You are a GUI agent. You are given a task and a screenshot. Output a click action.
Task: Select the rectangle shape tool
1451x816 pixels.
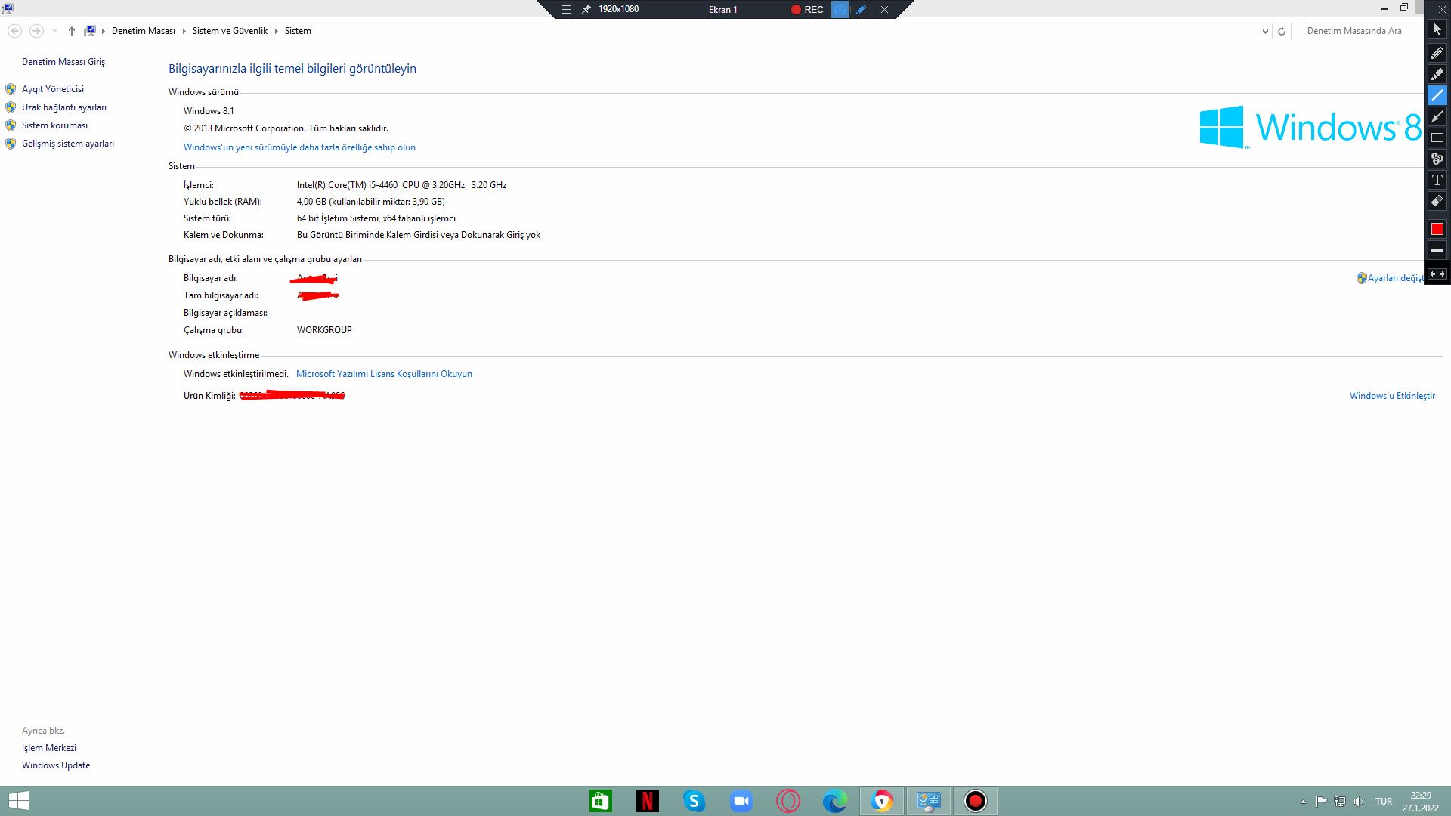point(1437,138)
